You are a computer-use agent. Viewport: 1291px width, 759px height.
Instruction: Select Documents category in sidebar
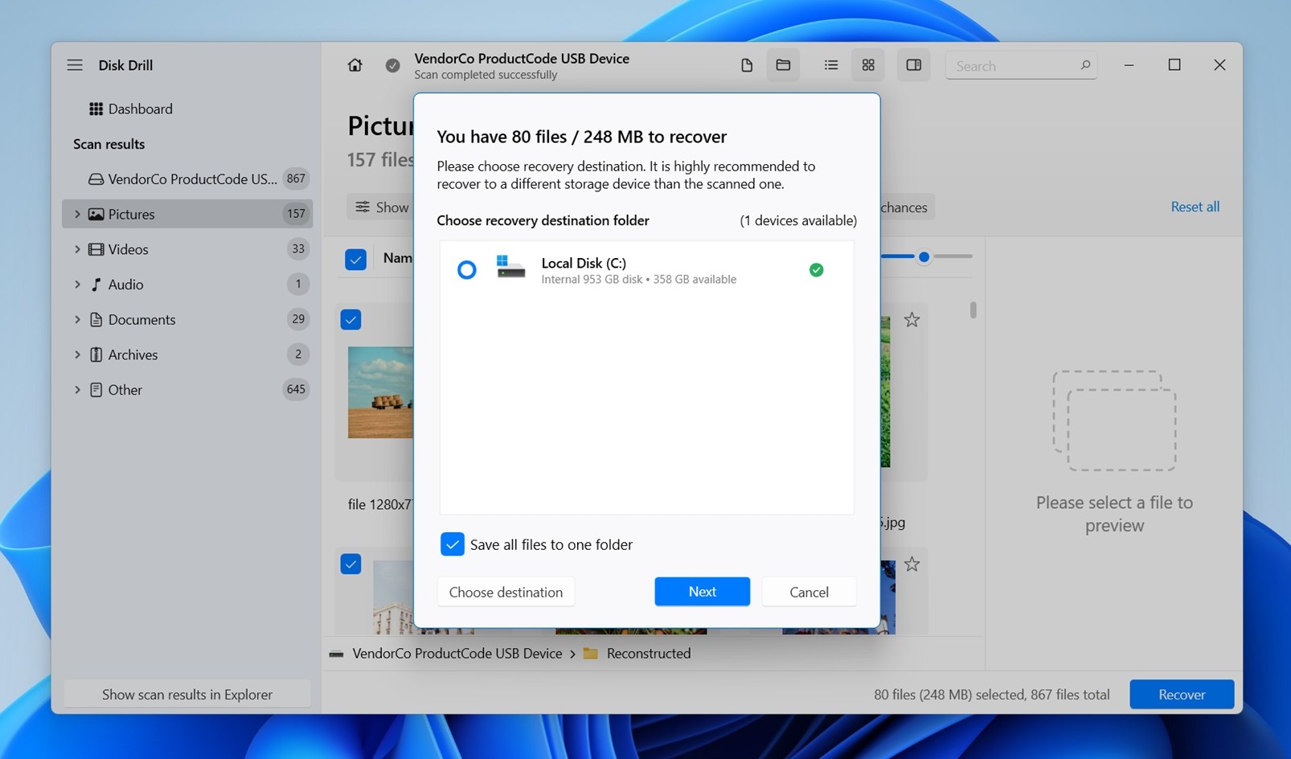pos(186,319)
